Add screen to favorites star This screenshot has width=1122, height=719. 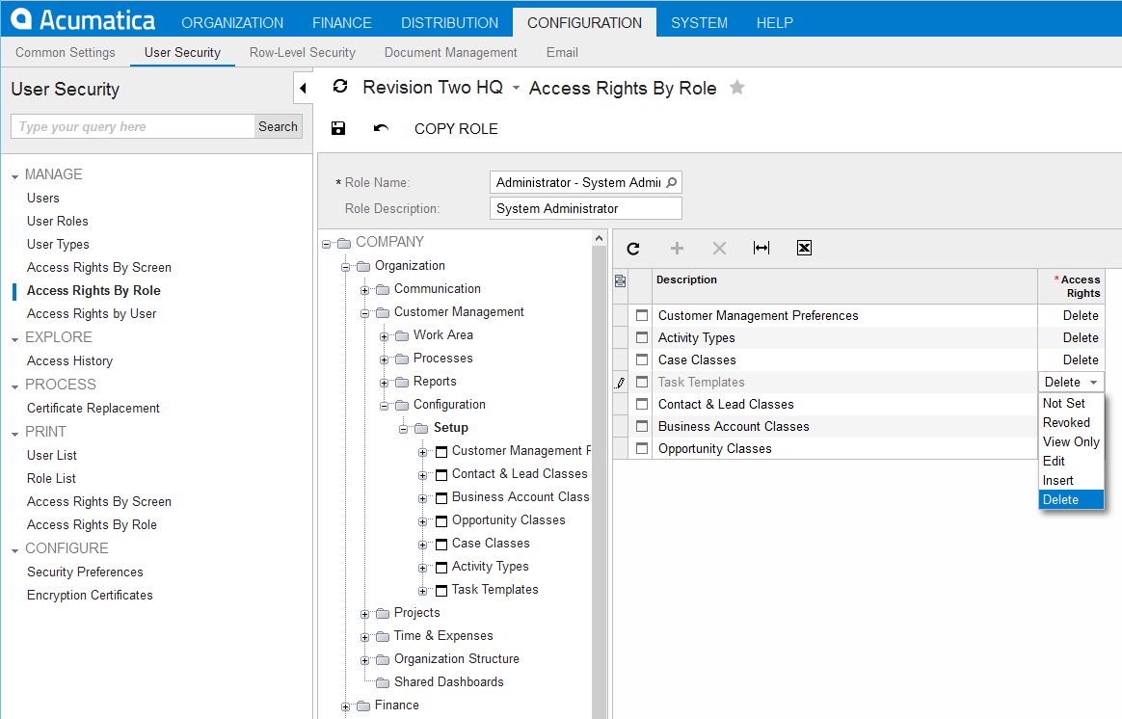pyautogui.click(x=737, y=88)
